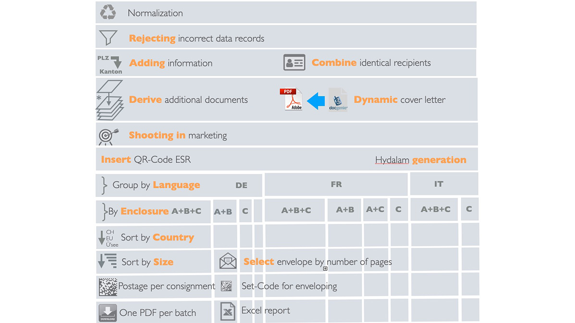This screenshot has height=323, width=575.
Task: Click the docgenie document icon
Action: tap(337, 100)
